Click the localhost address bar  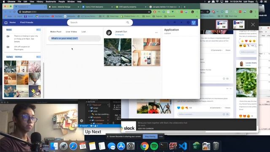84,12
